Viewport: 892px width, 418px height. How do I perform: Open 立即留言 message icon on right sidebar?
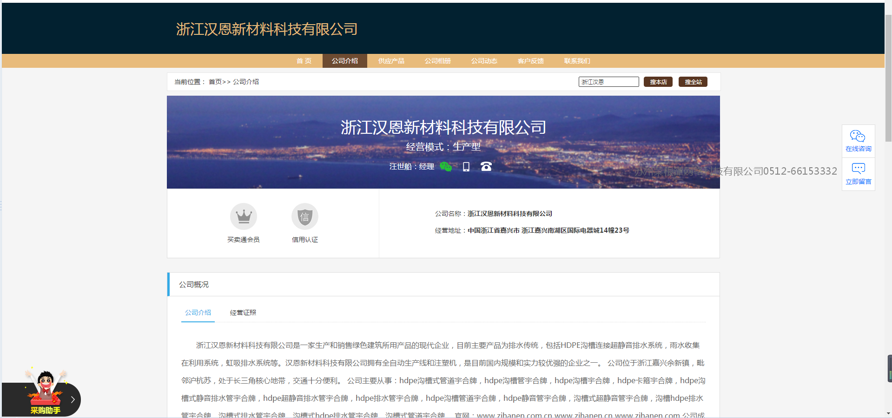pyautogui.click(x=858, y=168)
